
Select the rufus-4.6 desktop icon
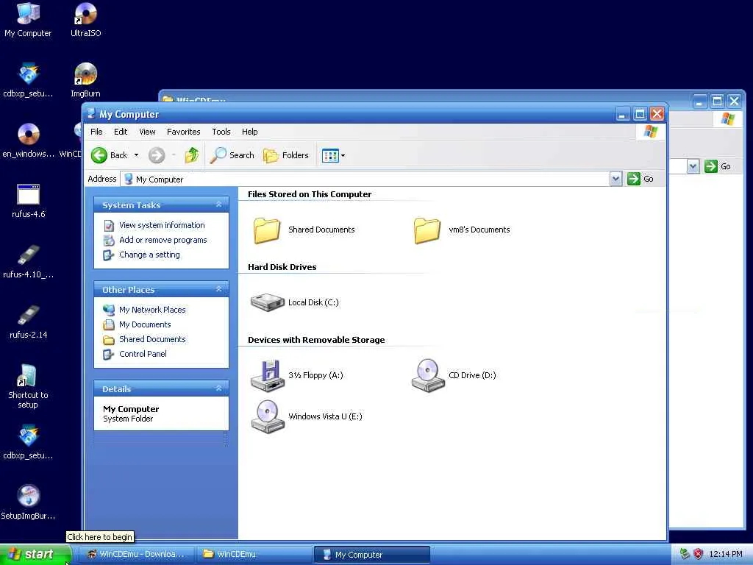(x=29, y=201)
